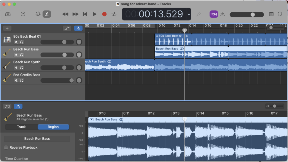The image size is (288, 162).
Task: Open the time display mode dropdown
Action: pos(189,14)
